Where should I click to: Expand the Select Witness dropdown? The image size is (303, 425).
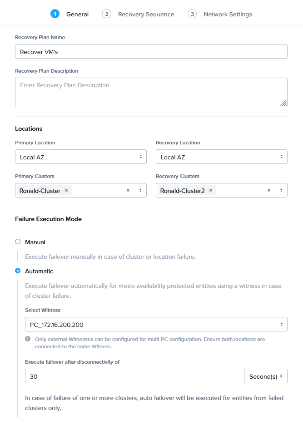click(156, 325)
